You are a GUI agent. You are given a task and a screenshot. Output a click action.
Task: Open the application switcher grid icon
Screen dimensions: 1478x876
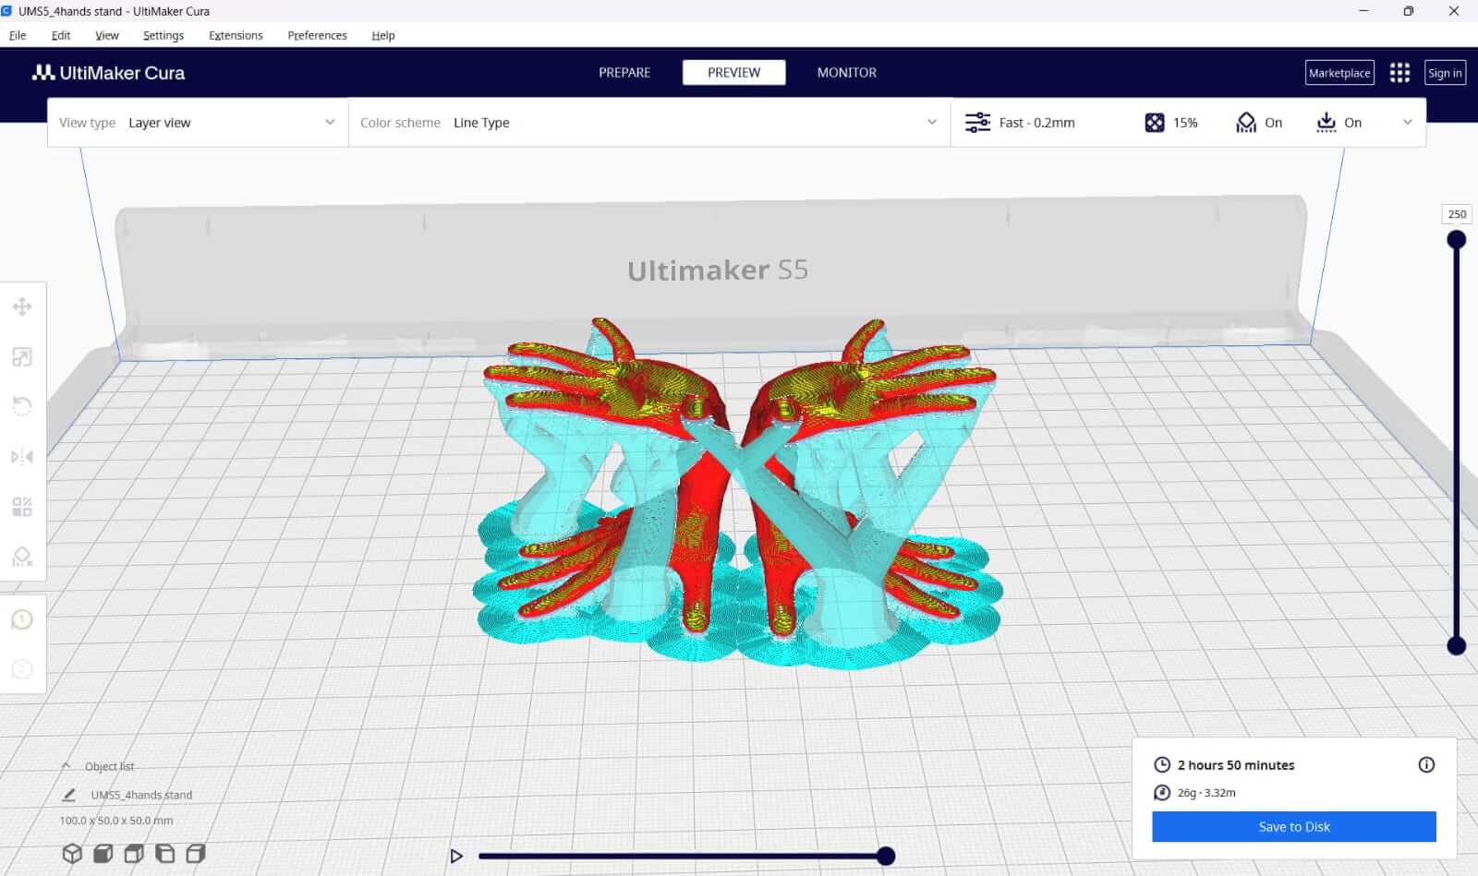coord(1399,73)
